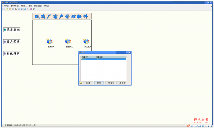Click the sixth toolbar icon showing a computer monitor
The height and width of the screenshot is (128, 214).
click(x=19, y=9)
